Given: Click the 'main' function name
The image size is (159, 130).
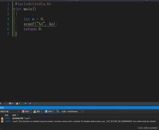Looking at the screenshot, I should pos(28,9).
